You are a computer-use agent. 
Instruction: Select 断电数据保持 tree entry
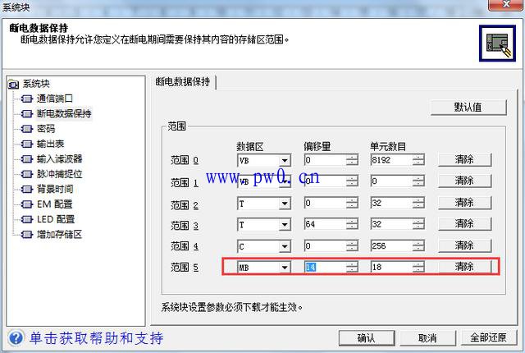64,113
